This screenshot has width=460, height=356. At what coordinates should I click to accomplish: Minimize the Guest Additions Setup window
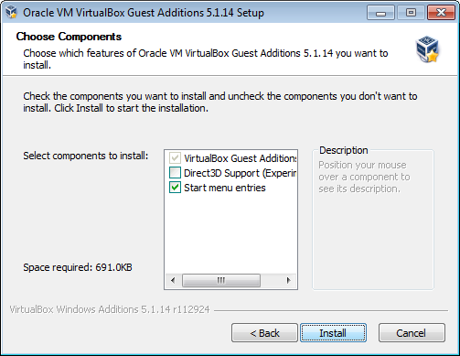pos(380,13)
